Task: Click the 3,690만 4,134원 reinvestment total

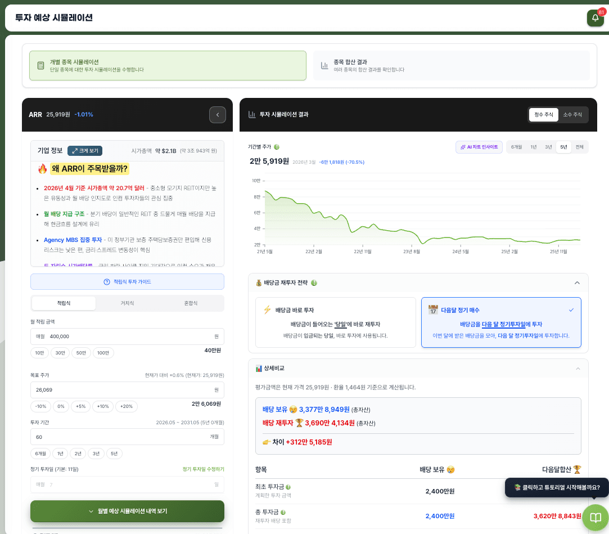Action: coord(330,423)
